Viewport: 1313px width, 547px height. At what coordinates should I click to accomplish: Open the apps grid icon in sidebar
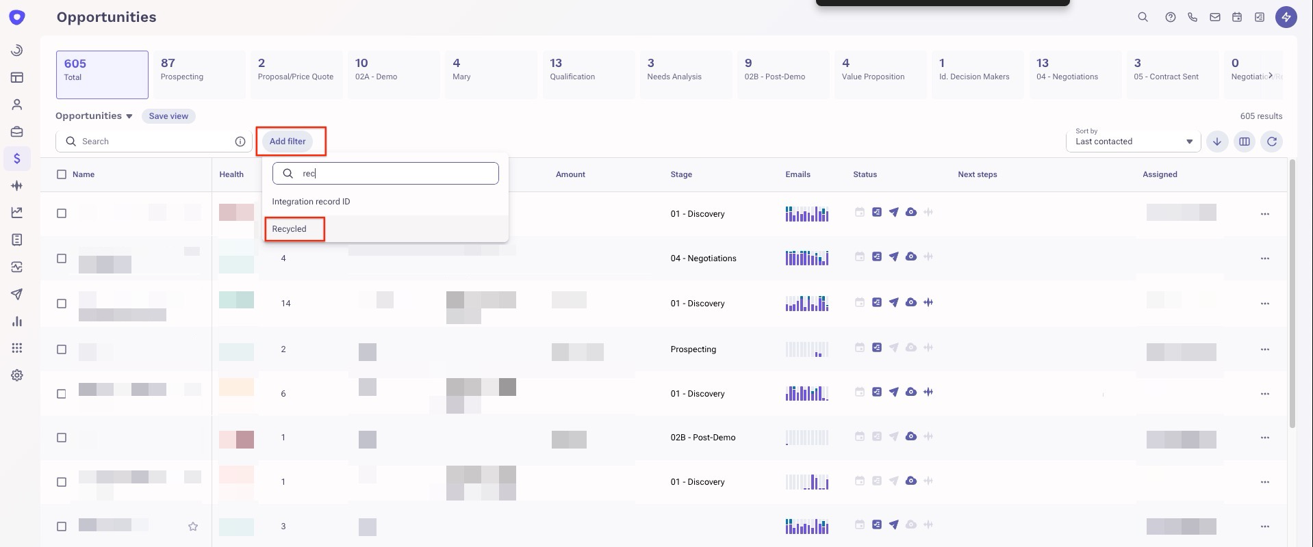[x=17, y=348]
